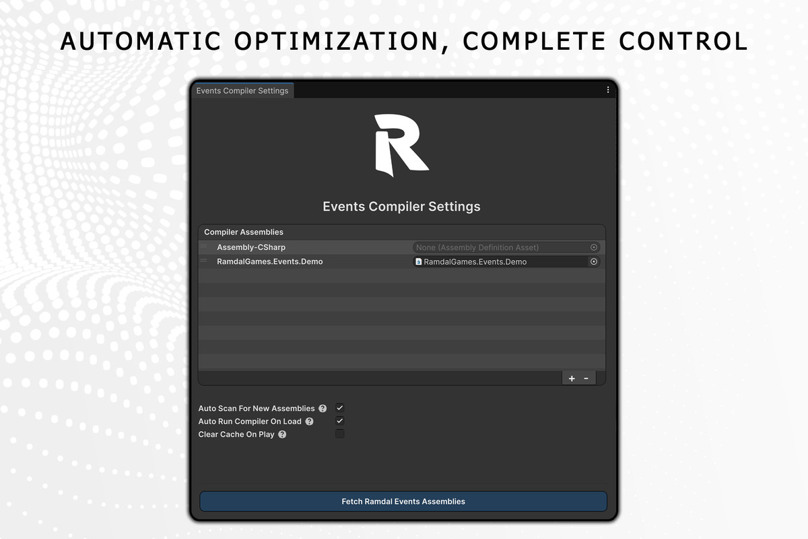This screenshot has width=808, height=539.
Task: Select the RamdalGames.Events.Demo list row label
Action: [x=269, y=261]
